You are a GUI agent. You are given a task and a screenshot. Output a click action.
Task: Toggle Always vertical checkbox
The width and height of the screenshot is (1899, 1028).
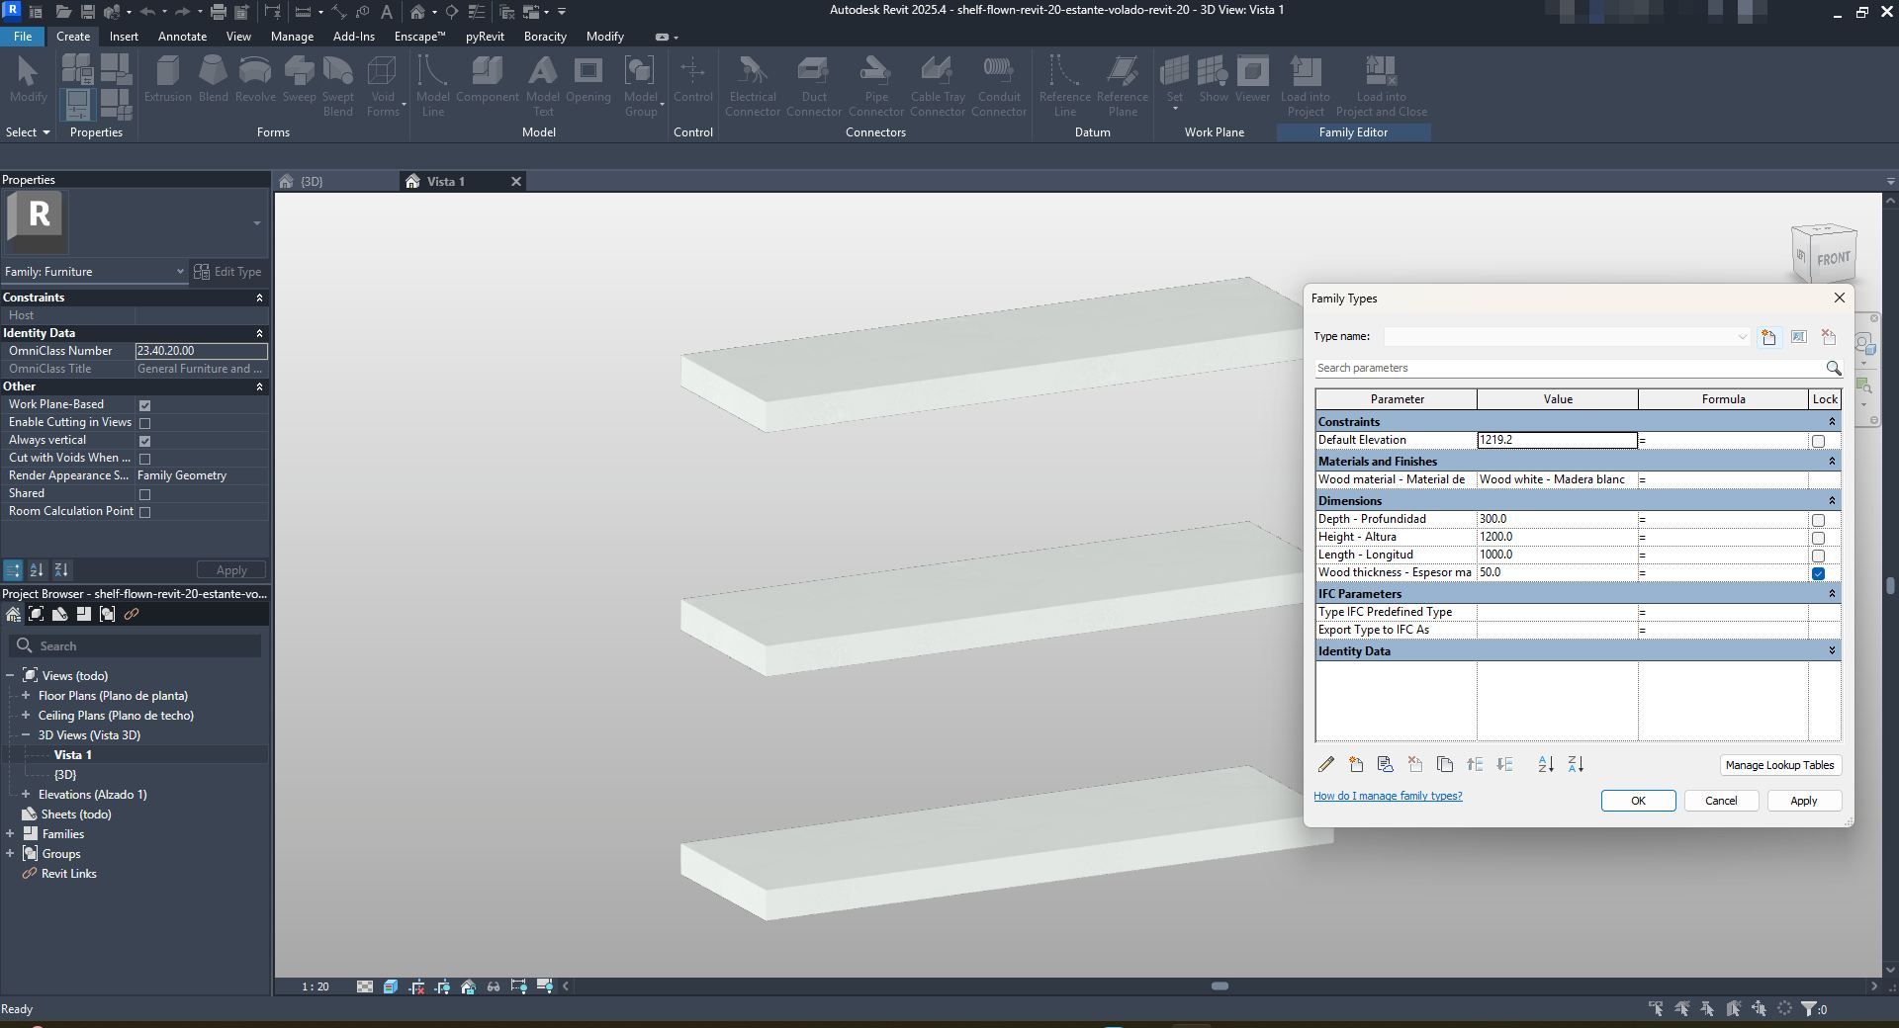144,441
